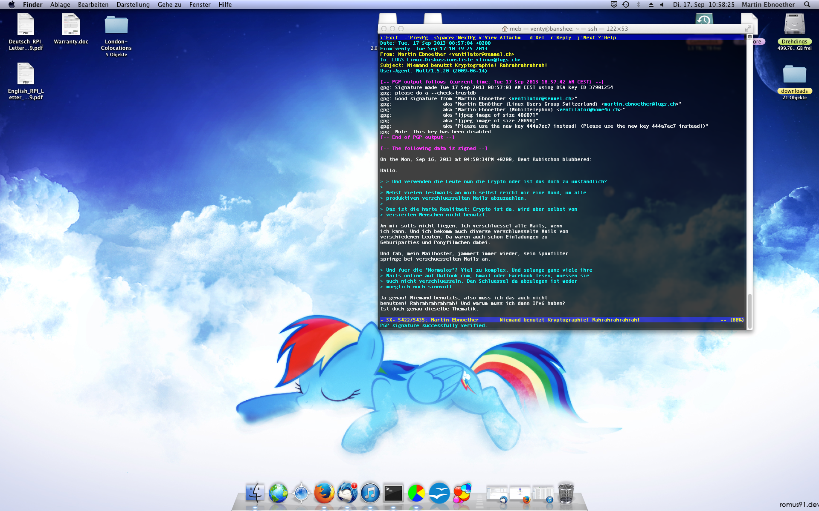Click the eject icon in menu bar

click(651, 4)
